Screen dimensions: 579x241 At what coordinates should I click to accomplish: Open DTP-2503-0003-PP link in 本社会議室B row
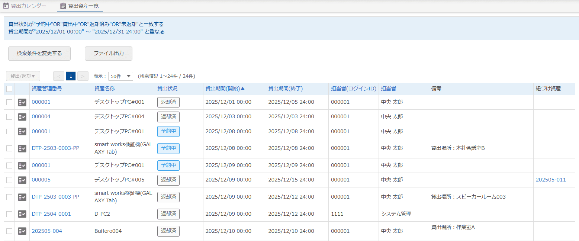click(x=55, y=148)
